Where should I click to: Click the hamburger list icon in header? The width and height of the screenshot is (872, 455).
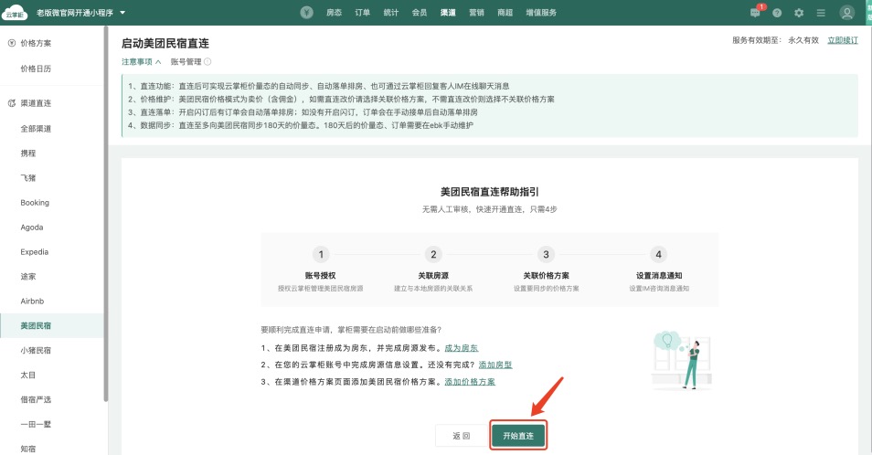pos(821,13)
